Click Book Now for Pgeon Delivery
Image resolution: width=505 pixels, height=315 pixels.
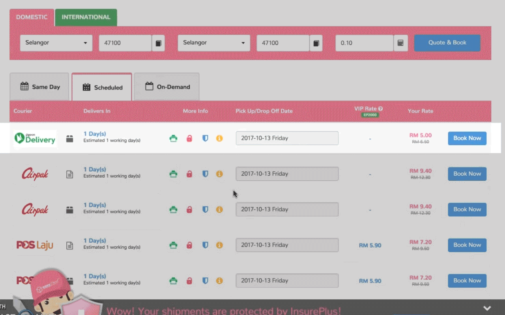coord(467,138)
